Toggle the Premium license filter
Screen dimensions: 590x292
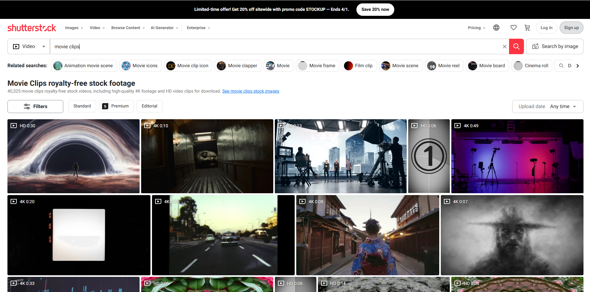tap(116, 106)
